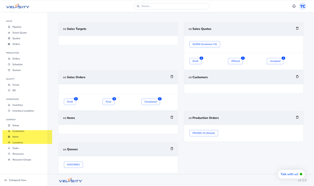Open PR1000-10 (Detail) production order
This screenshot has height=186, width=314.
coord(204,133)
